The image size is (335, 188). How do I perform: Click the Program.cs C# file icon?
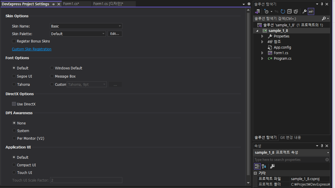[270, 58]
